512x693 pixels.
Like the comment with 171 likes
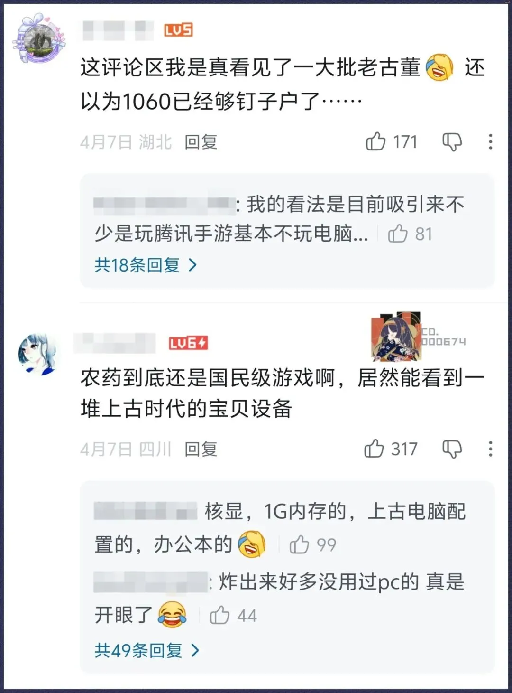pos(375,141)
